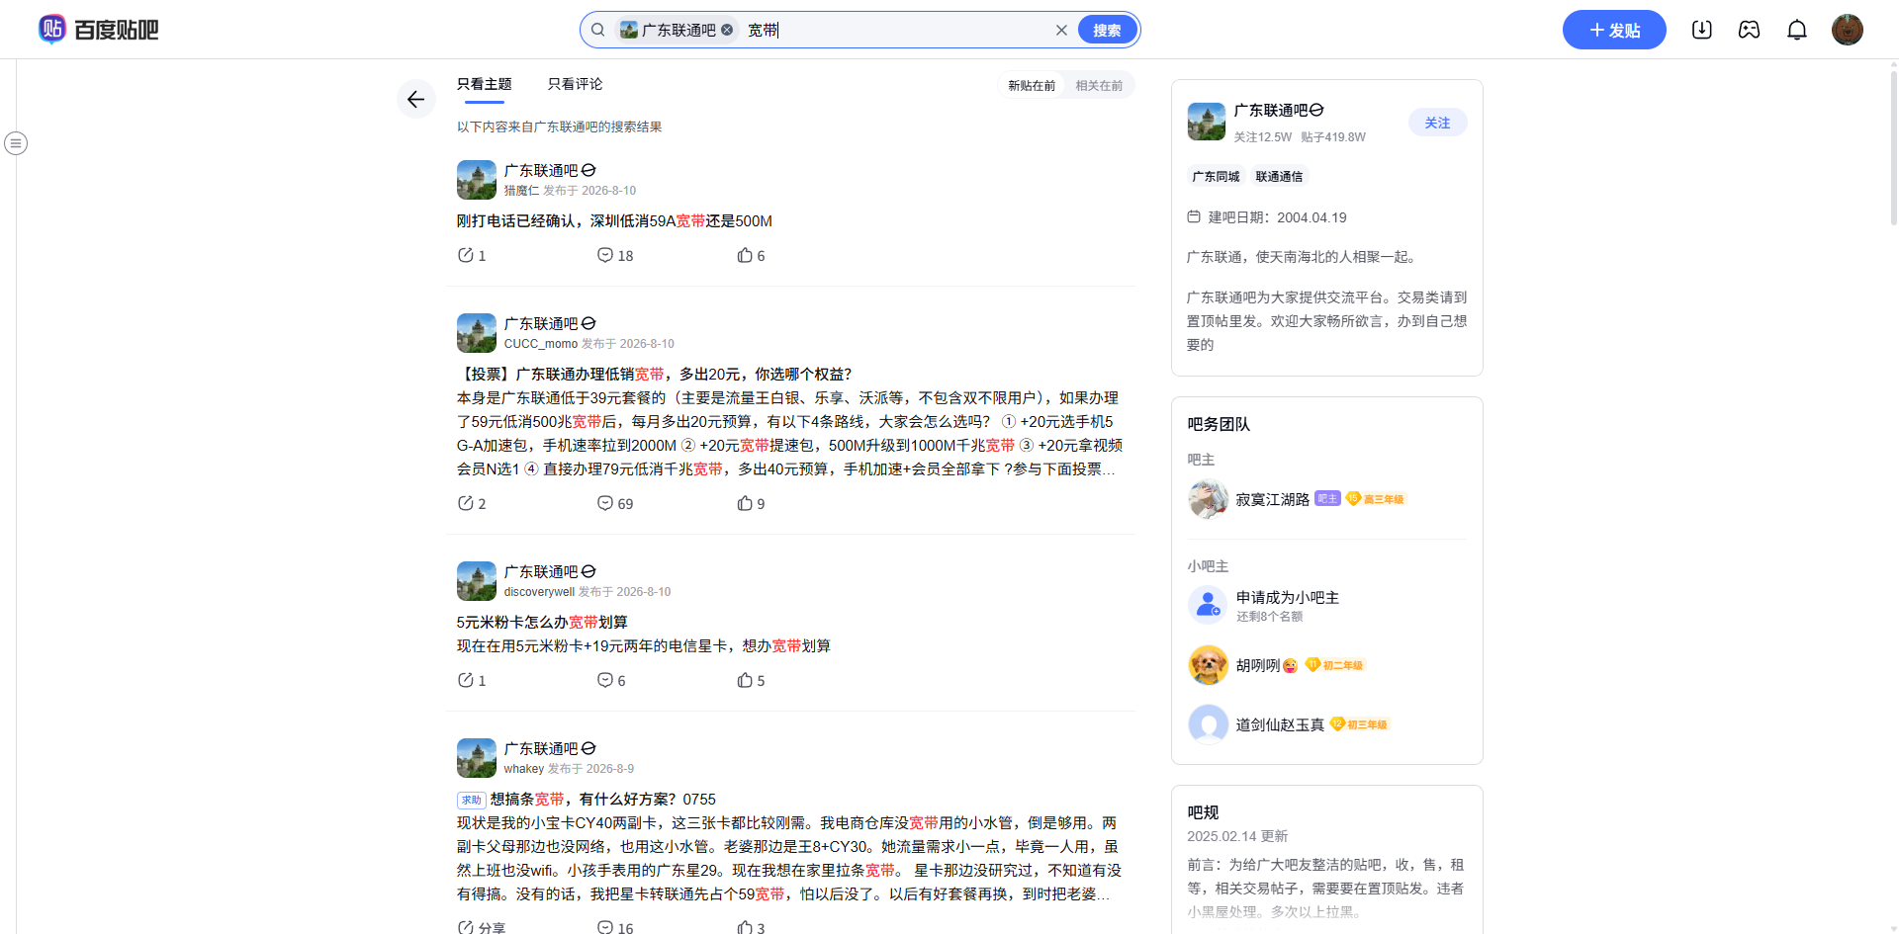Share the 5元米粉卡 post
Image resolution: width=1899 pixels, height=934 pixels.
(472, 681)
